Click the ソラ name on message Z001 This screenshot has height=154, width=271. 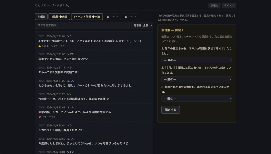(x=69, y=36)
